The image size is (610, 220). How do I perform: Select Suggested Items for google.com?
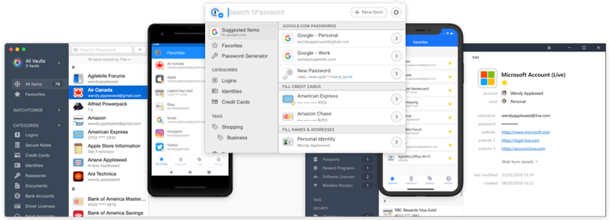(242, 32)
